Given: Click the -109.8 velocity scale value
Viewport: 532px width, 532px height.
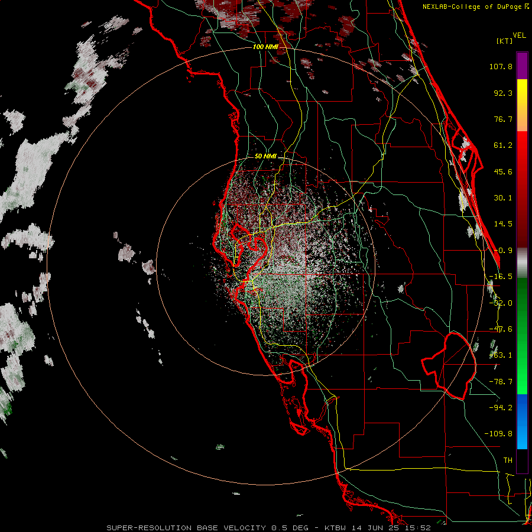Looking at the screenshot, I should click(498, 434).
